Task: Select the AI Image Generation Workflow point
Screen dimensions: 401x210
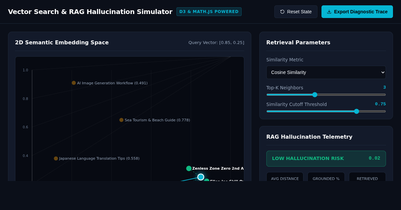Action: point(74,83)
